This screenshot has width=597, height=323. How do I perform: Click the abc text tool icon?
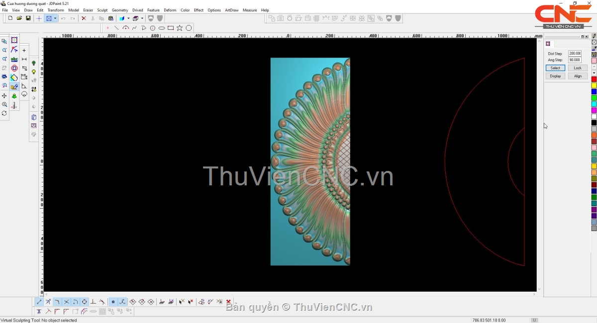pyautogui.click(x=14, y=59)
